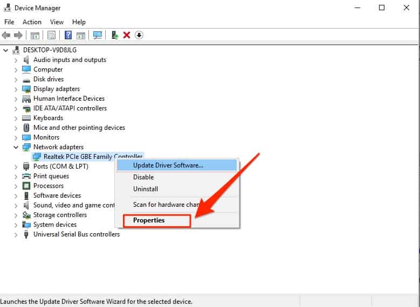The image size is (420, 307).
Task: Maximize the Device Manager window
Action: click(x=382, y=8)
